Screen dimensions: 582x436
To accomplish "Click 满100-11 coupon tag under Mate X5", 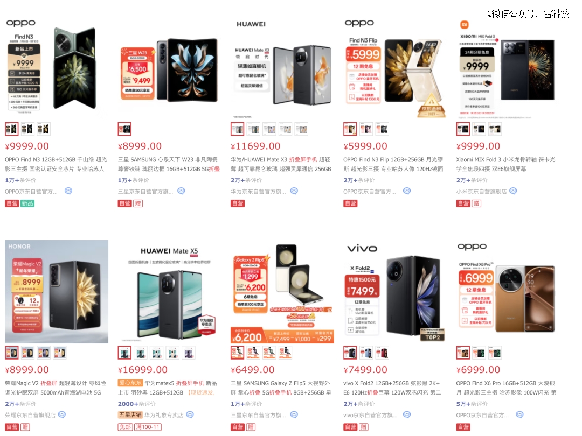I will [x=147, y=427].
